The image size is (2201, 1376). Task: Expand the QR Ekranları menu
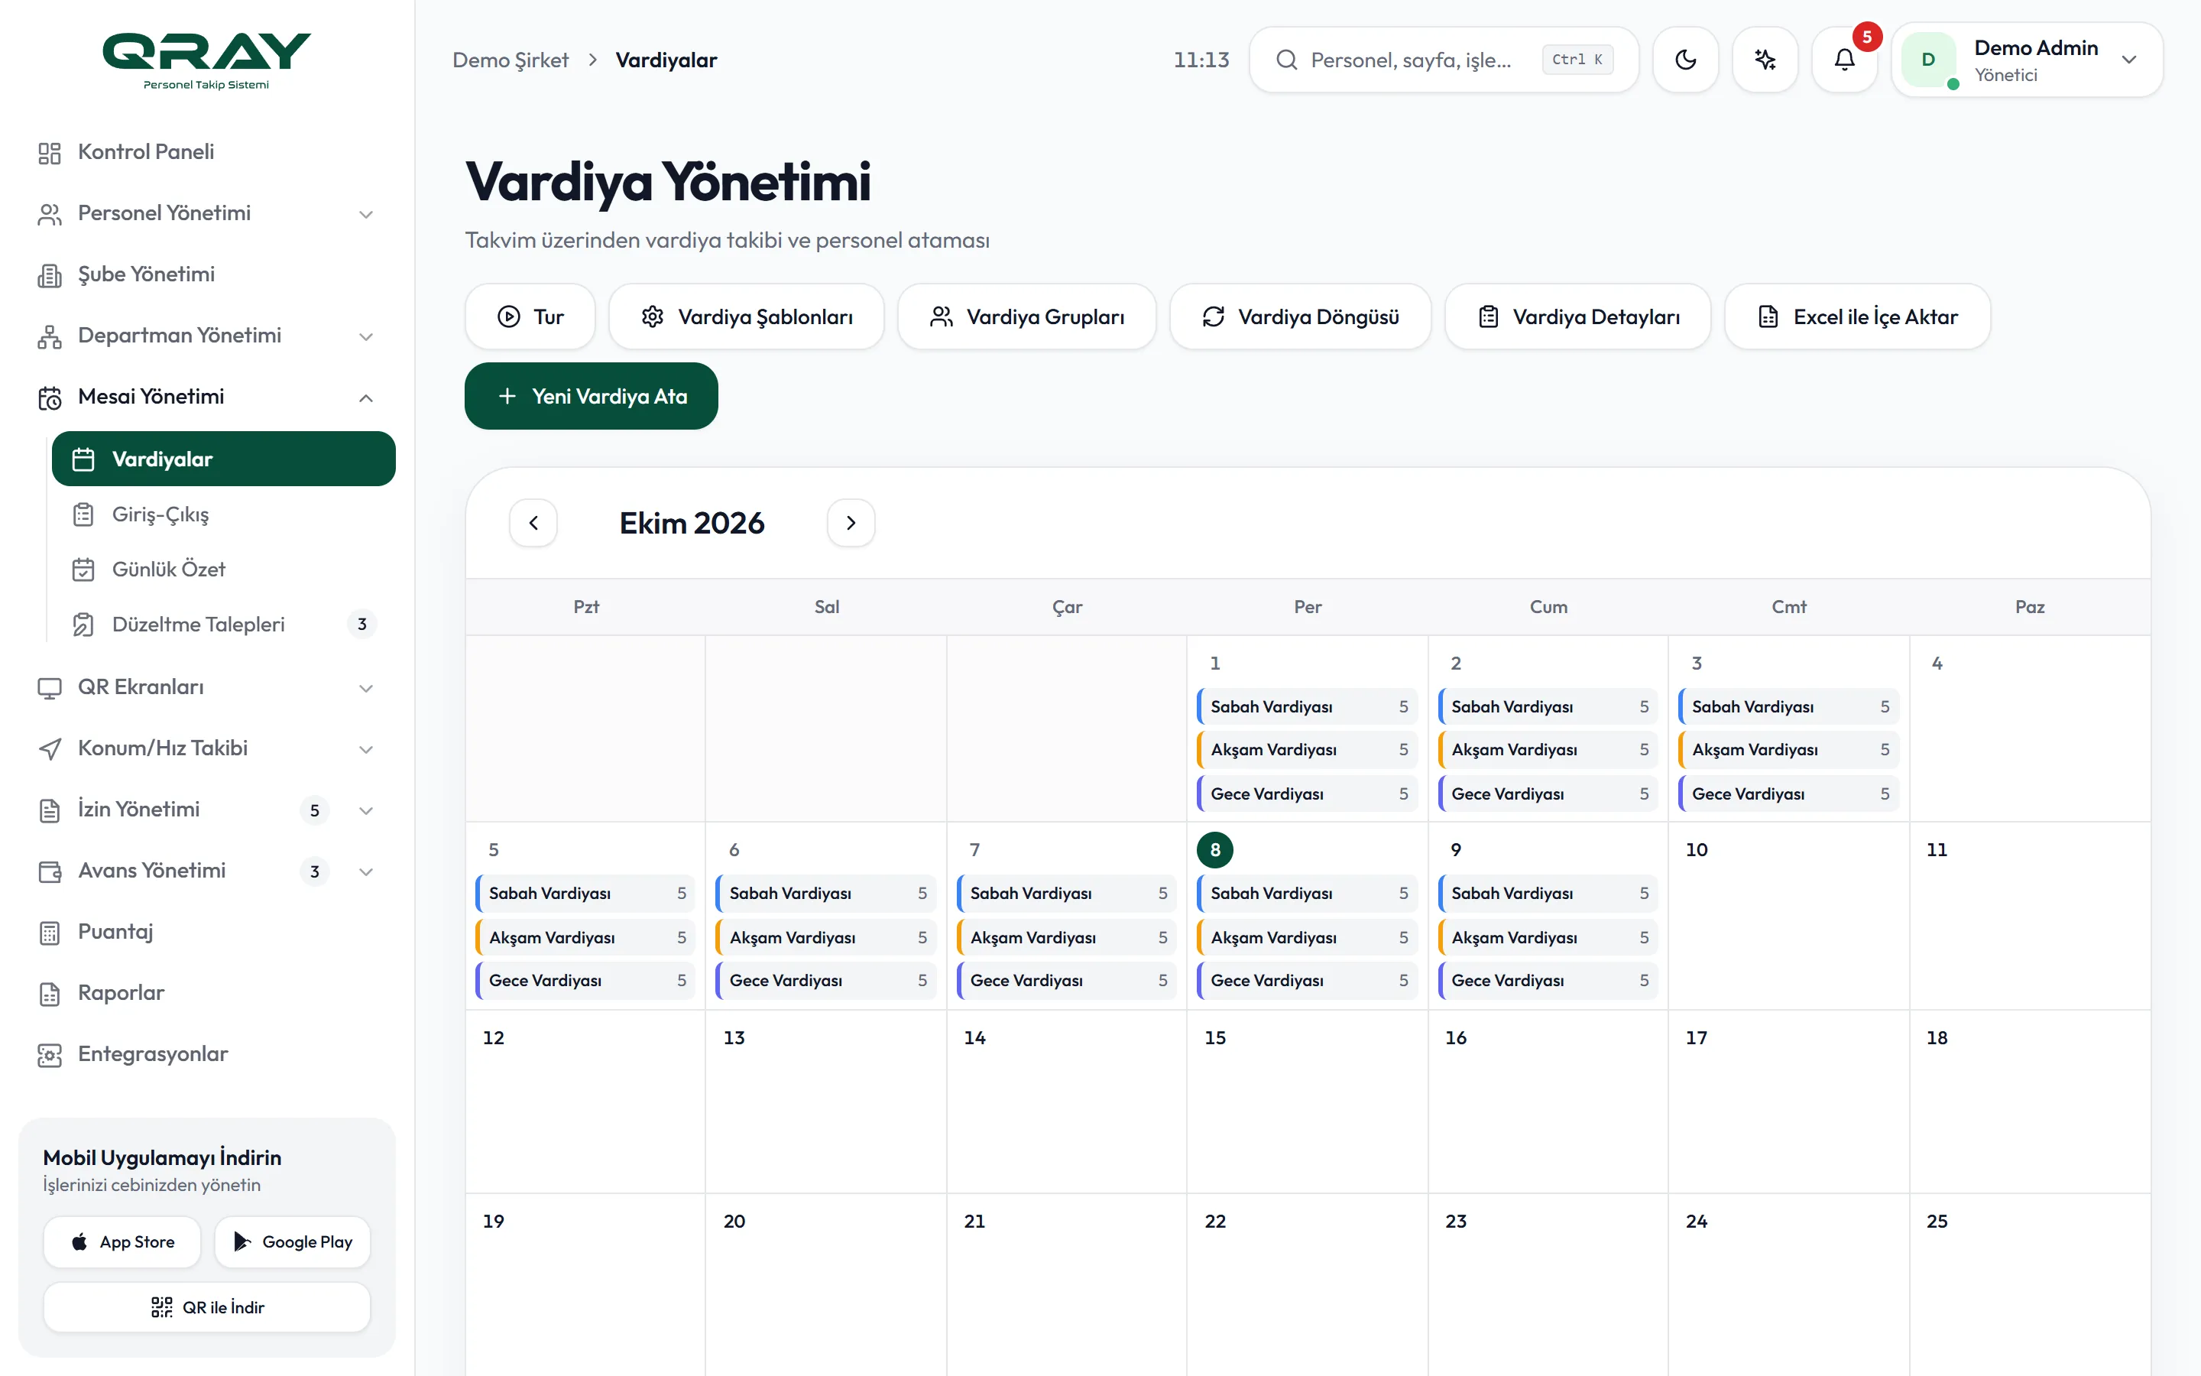coord(206,687)
